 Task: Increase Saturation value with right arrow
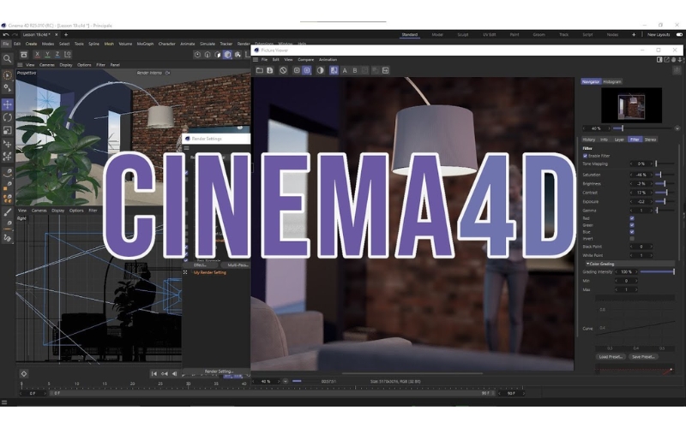(652, 175)
